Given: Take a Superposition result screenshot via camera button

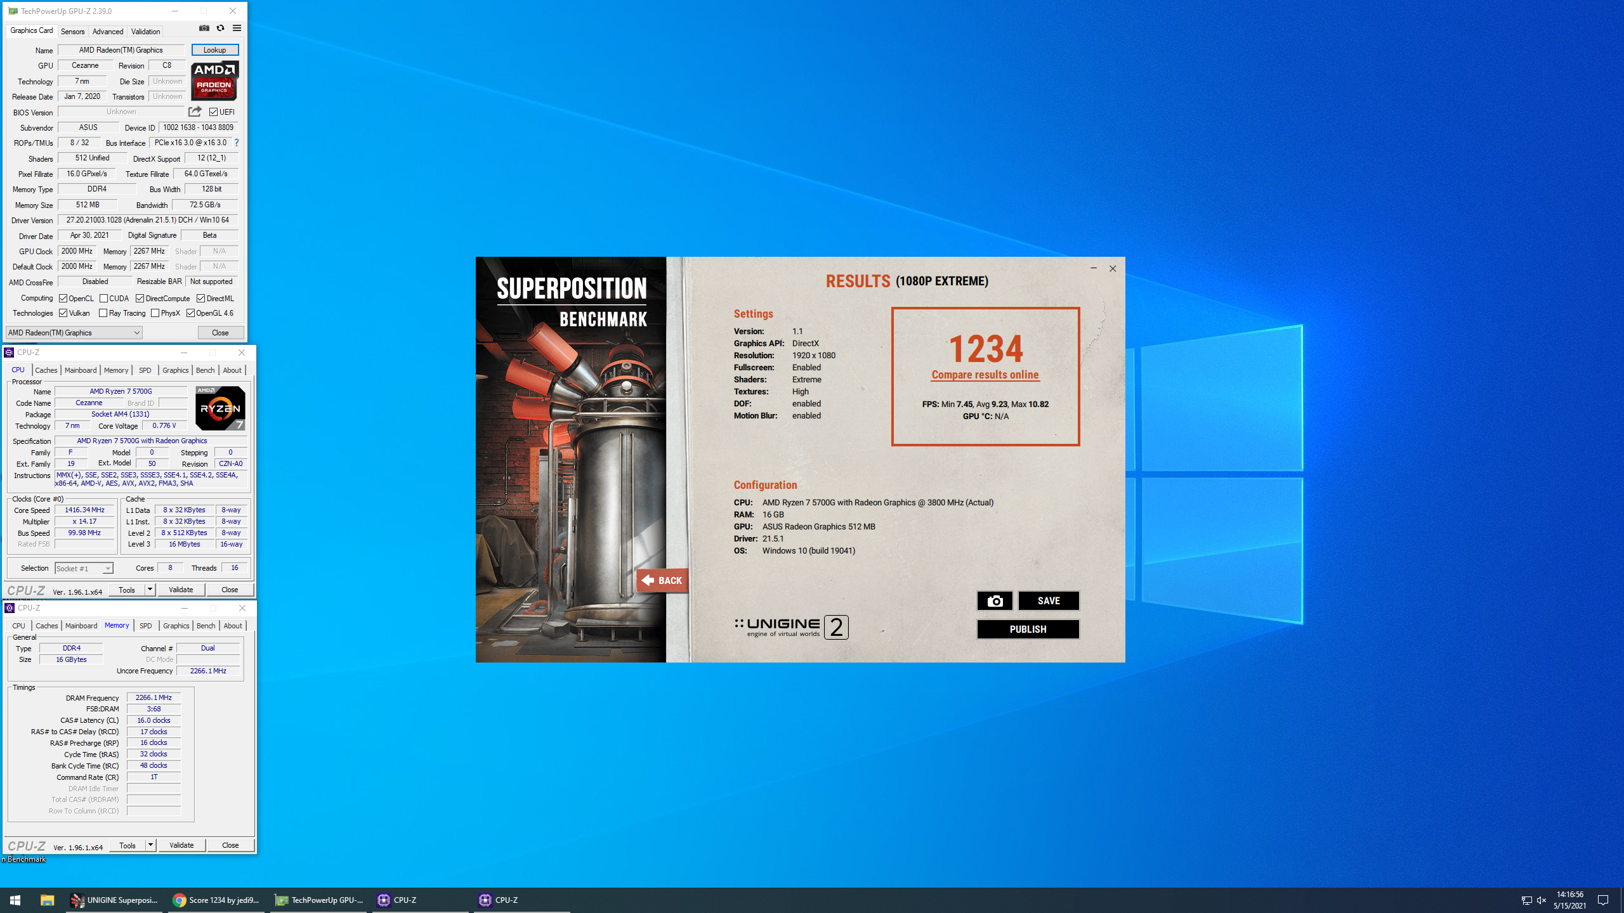Looking at the screenshot, I should pos(994,600).
